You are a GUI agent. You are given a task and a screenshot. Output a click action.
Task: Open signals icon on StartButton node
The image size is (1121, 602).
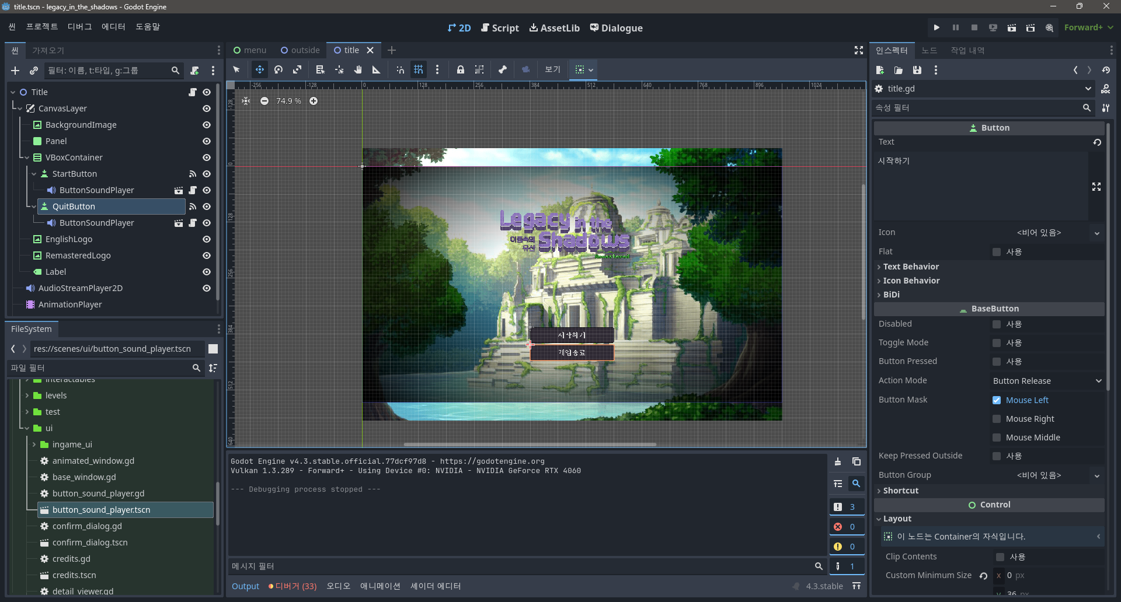[193, 174]
